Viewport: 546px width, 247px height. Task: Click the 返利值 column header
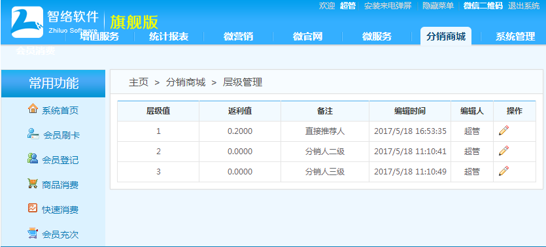pyautogui.click(x=240, y=111)
